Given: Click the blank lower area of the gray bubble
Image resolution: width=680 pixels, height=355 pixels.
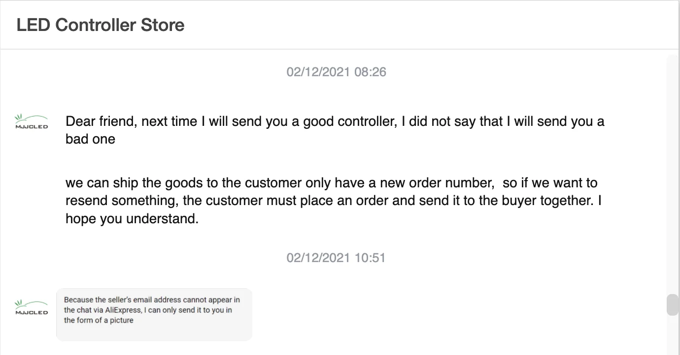Looking at the screenshot, I should pos(154,333).
